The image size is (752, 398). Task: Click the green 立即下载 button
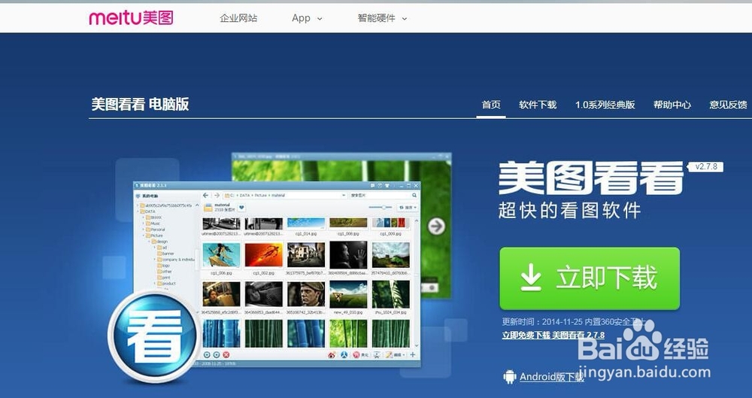pyautogui.click(x=590, y=278)
